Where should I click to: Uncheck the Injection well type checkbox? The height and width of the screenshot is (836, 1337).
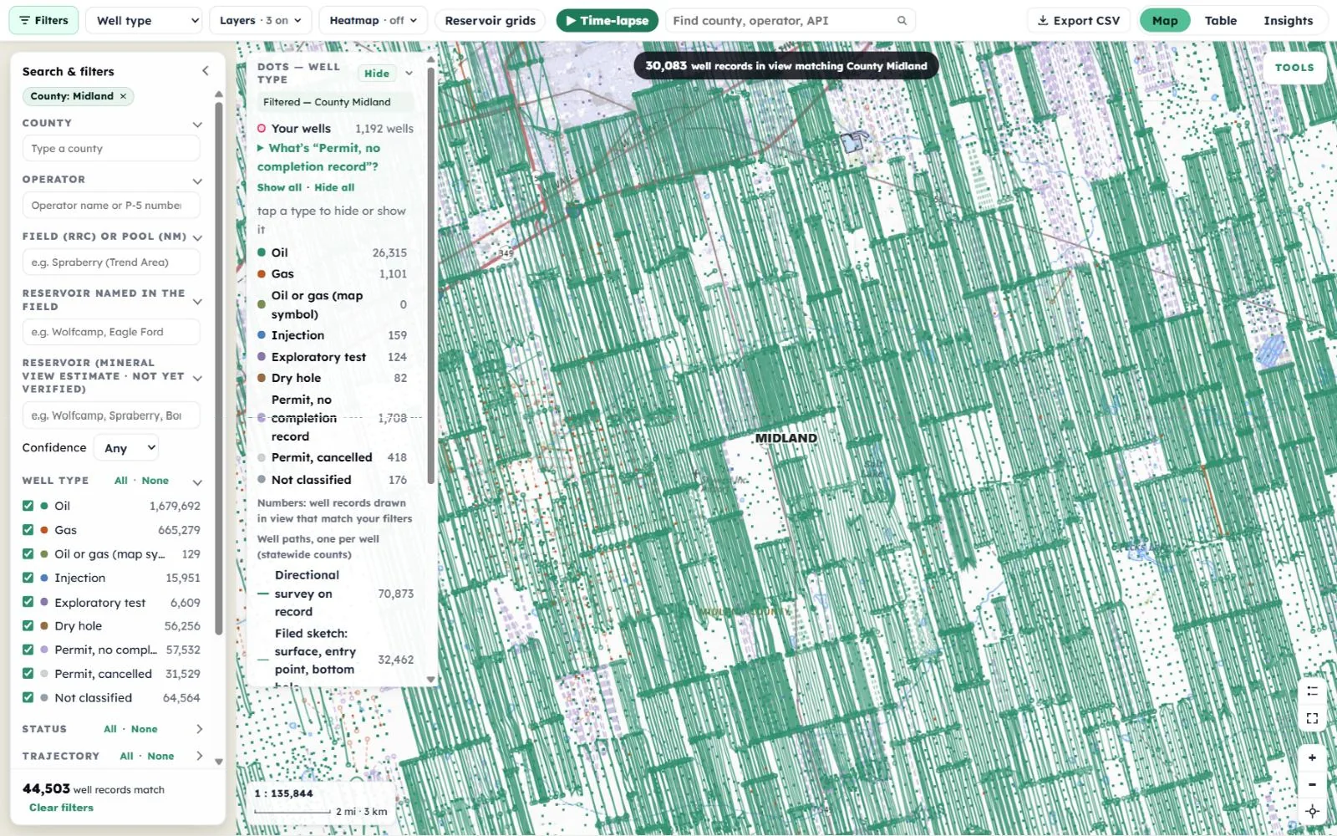point(28,578)
